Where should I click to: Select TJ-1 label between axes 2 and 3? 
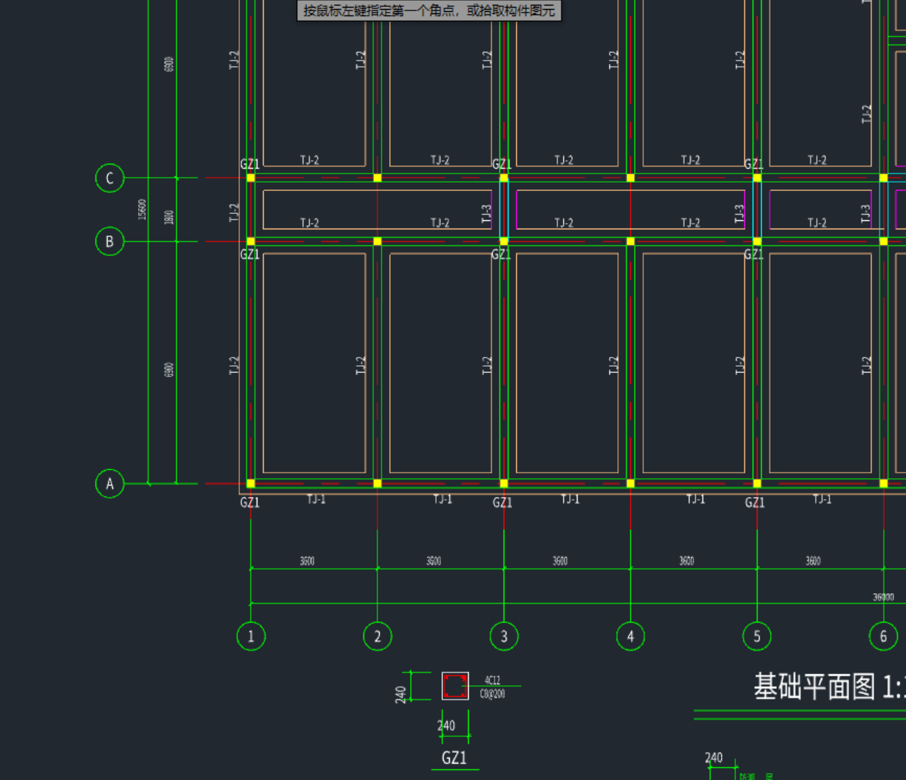[x=442, y=499]
